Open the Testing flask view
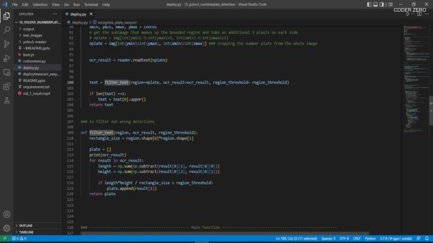Image resolution: width=433 pixels, height=243 pixels. tap(7, 101)
